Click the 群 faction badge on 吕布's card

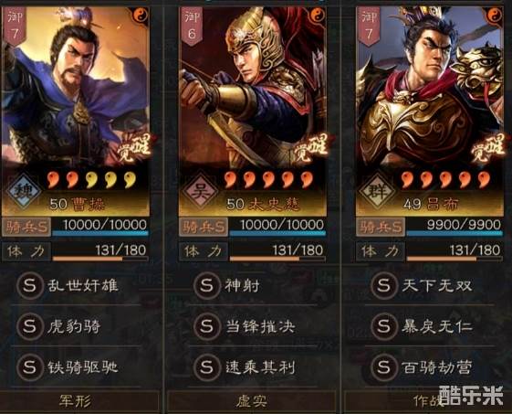pos(377,191)
